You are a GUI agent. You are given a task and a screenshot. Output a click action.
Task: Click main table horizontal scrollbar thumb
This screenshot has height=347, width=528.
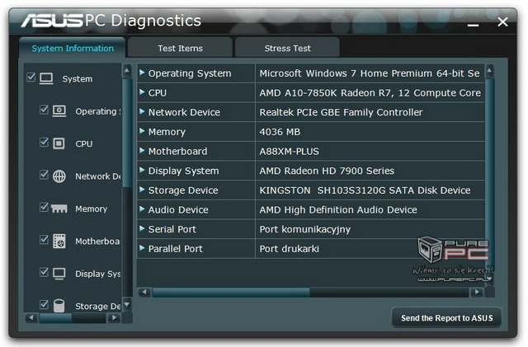coord(231,292)
